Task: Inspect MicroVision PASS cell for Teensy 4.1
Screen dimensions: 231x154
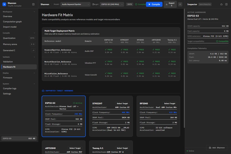Action: coord(172,75)
